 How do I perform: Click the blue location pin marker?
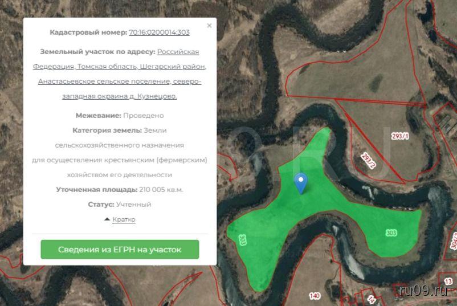point(300,182)
